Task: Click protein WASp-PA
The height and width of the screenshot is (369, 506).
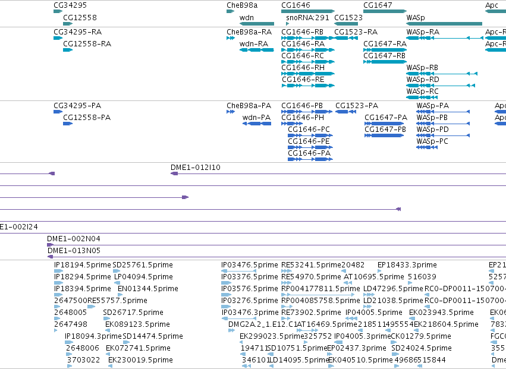Action: point(443,112)
